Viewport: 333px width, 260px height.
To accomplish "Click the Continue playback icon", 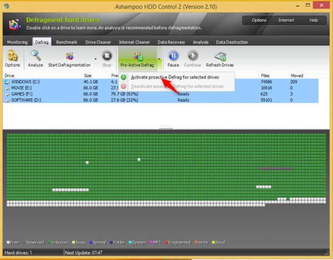I will pos(193,56).
